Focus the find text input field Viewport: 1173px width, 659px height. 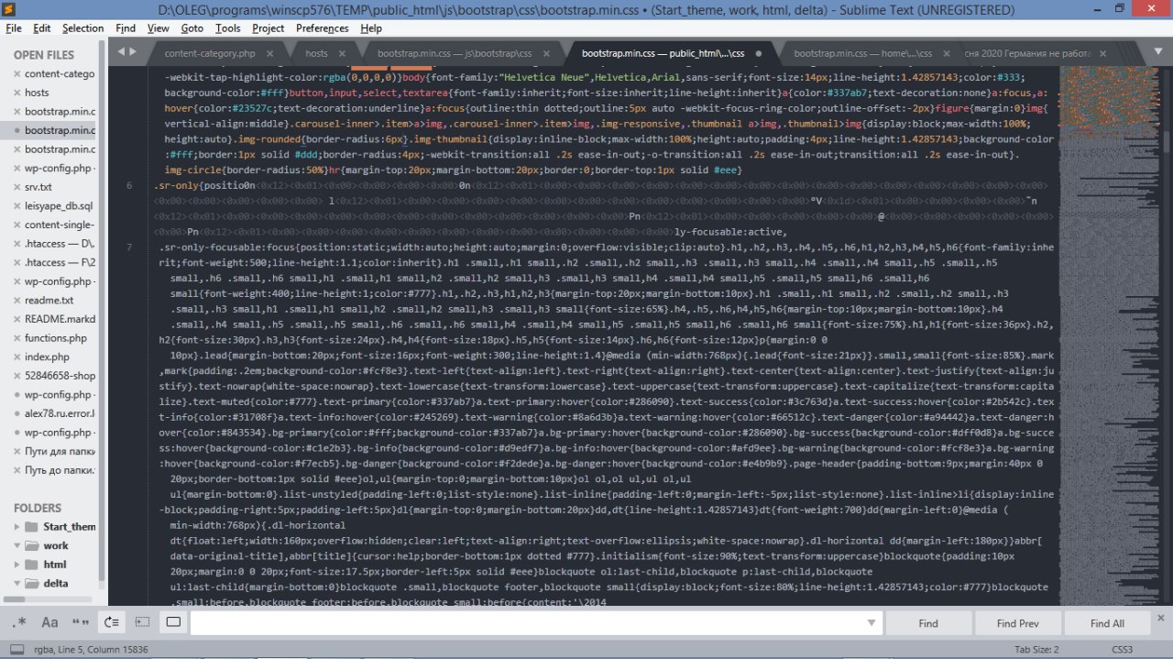tap(527, 623)
